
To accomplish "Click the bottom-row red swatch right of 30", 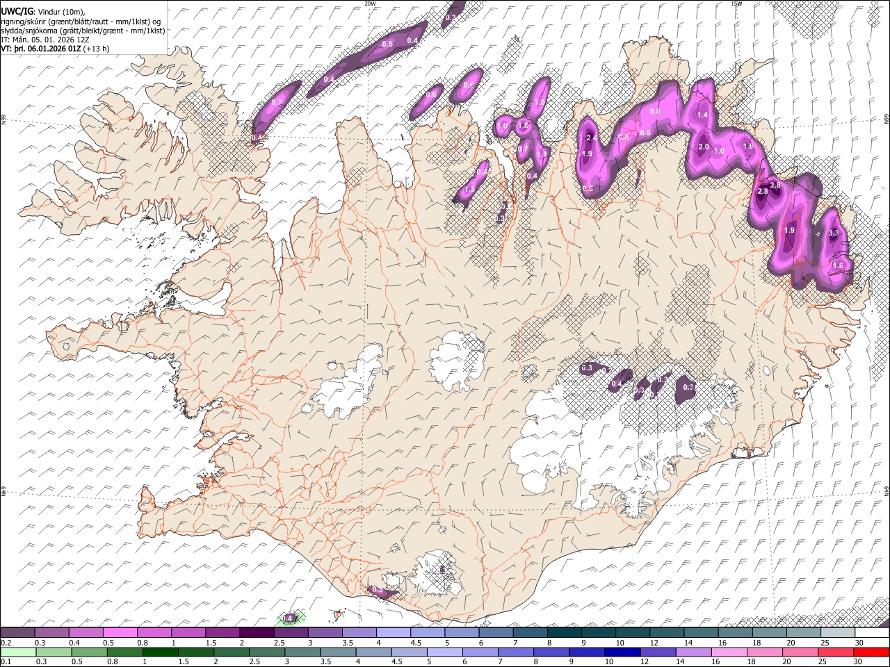I will point(872,652).
